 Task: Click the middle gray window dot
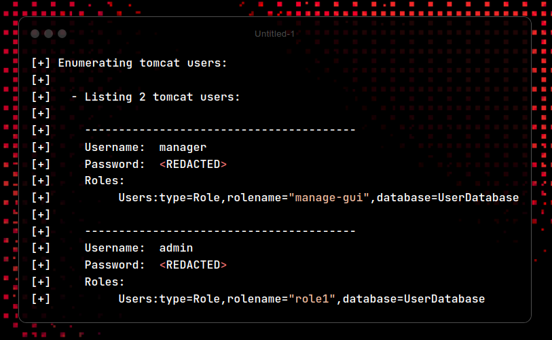click(49, 33)
